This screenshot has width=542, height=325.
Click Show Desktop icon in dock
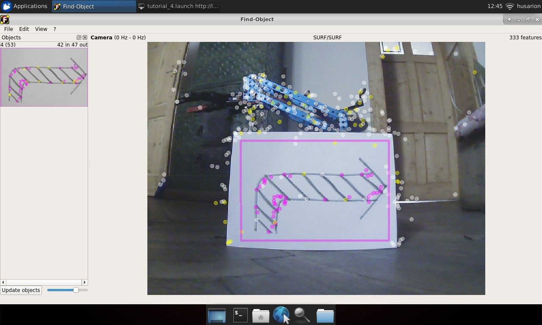(x=217, y=315)
